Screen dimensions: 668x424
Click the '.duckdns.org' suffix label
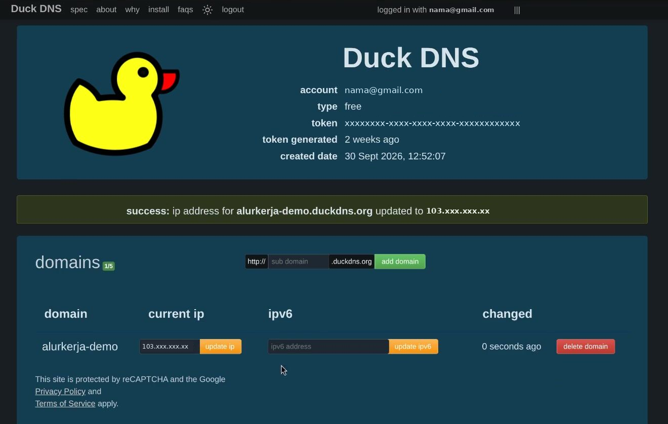[352, 262]
